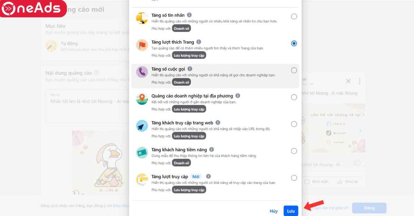
Task: Click the orange flag icon for page likes
Action: [142, 45]
